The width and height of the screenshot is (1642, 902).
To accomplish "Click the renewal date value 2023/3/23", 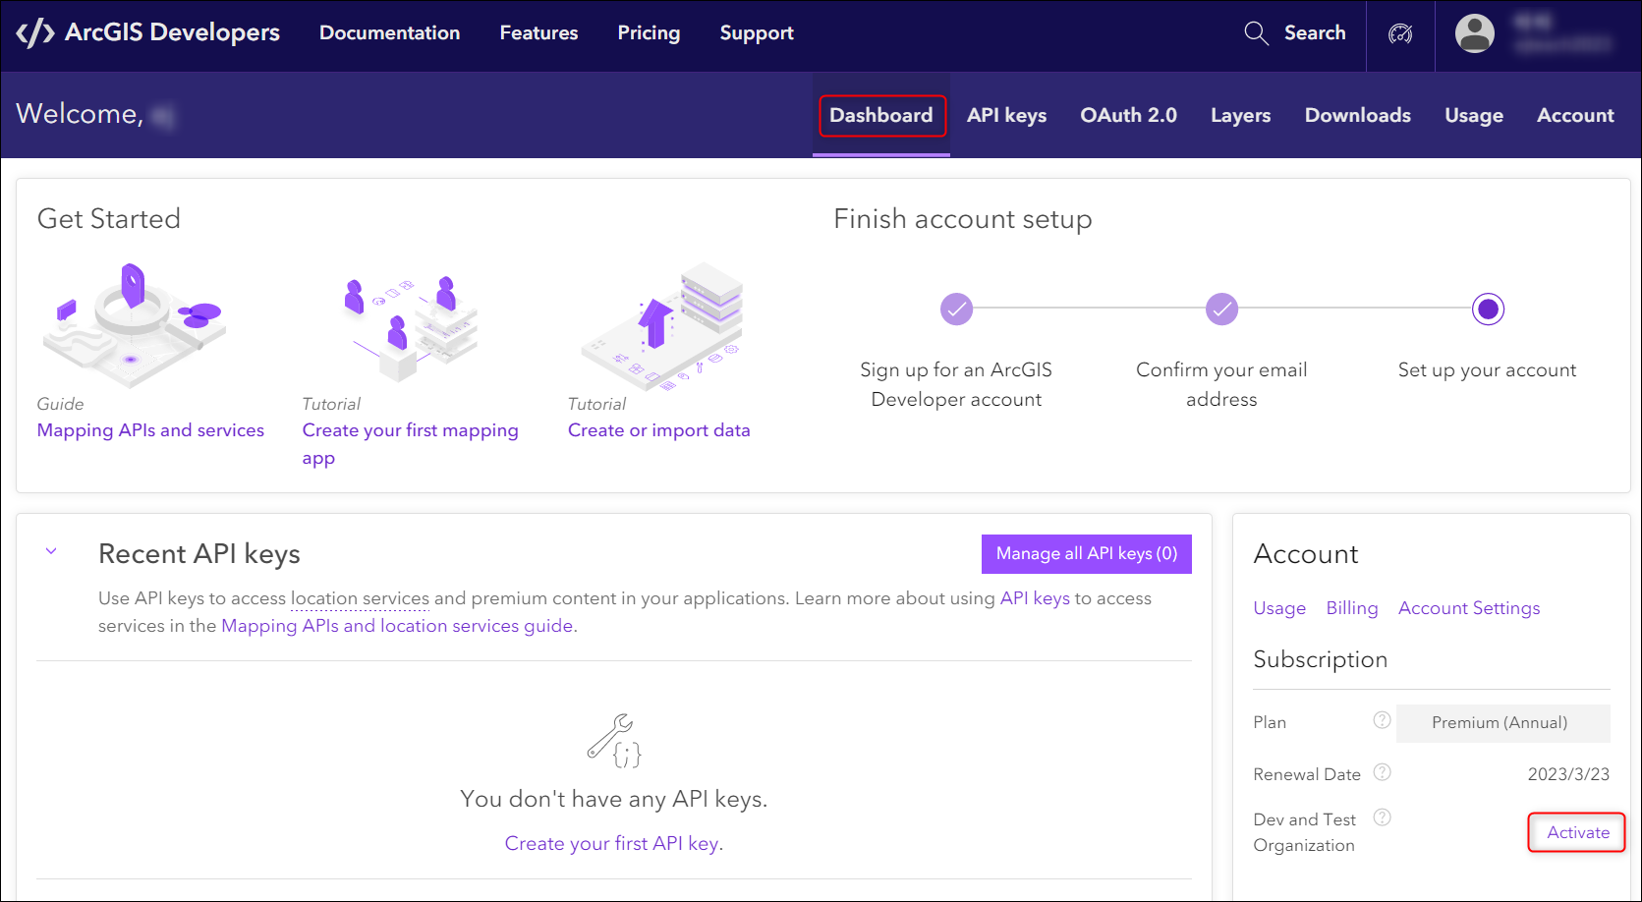I will click(x=1568, y=774).
